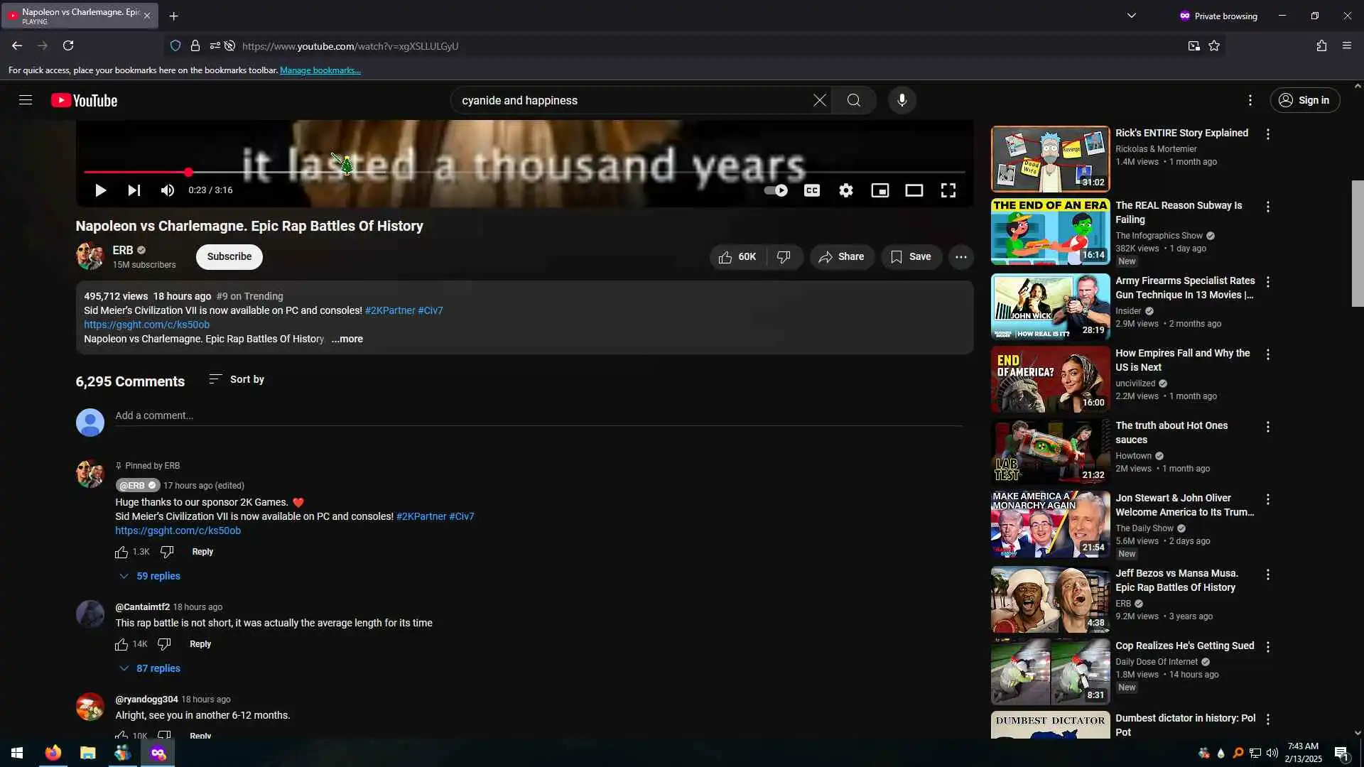Toggle closed captions on the video
Image resolution: width=1364 pixels, height=767 pixels.
tap(811, 190)
